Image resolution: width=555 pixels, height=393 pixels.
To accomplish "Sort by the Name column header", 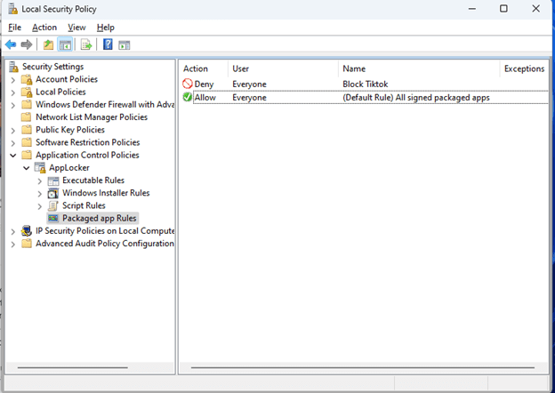I will [418, 68].
